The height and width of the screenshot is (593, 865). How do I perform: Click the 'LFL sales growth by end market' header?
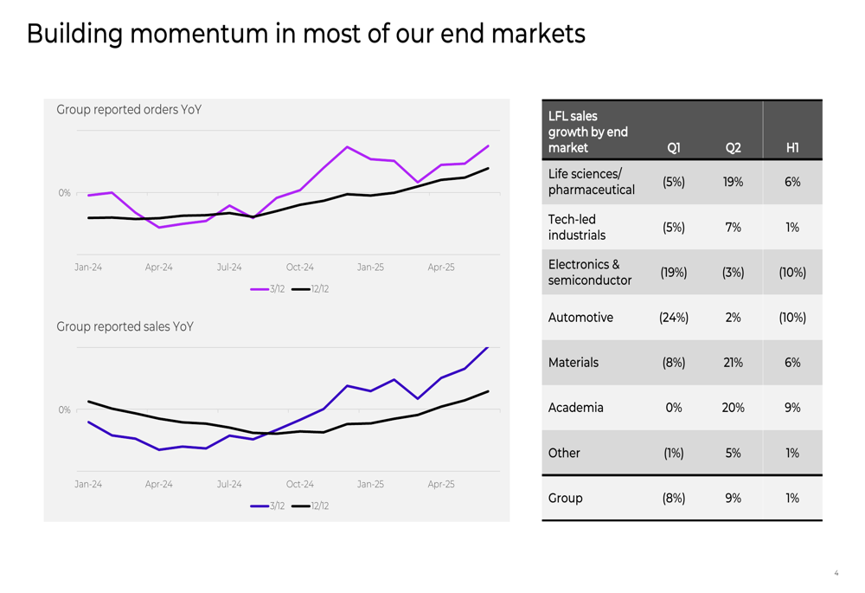(588, 132)
